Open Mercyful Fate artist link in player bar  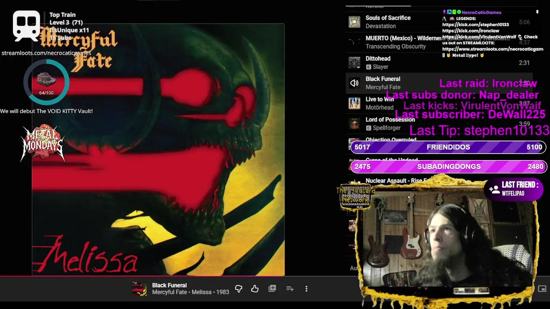(170, 292)
